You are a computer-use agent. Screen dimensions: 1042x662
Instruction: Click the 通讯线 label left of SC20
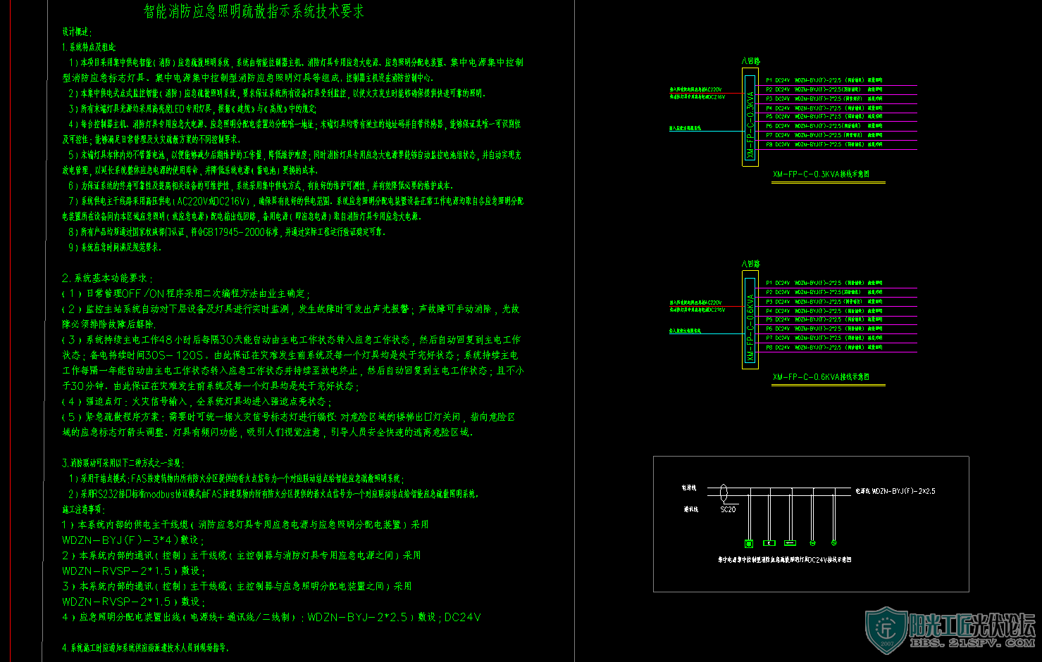coord(690,509)
